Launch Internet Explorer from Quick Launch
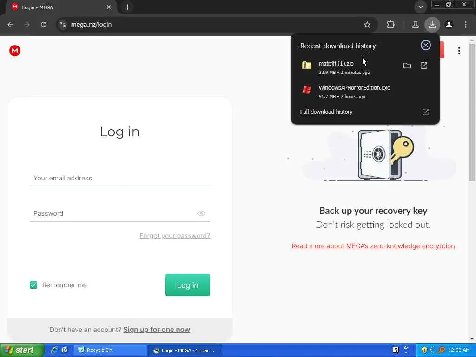 point(54,350)
